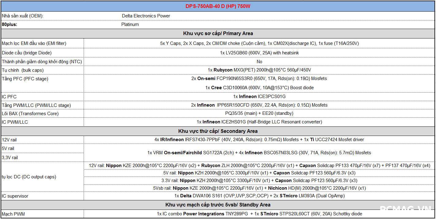The height and width of the screenshot is (219, 436).
Task: Click the EMI filter row label
Action: tap(34, 43)
